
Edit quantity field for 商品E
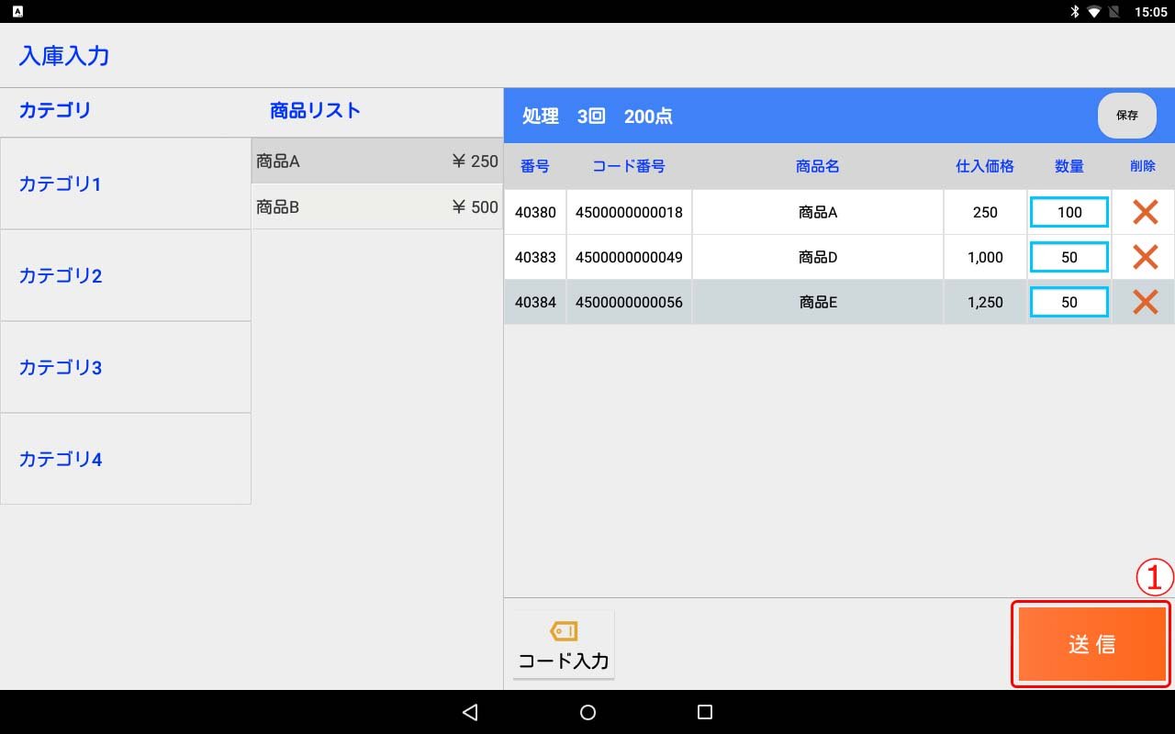[x=1069, y=302]
